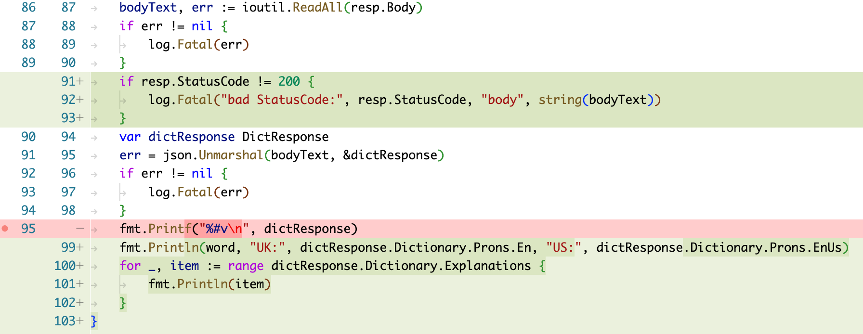Screen dimensions: 863x334
Task: Click the fmt.Println(item) statement
Action: coord(209,284)
